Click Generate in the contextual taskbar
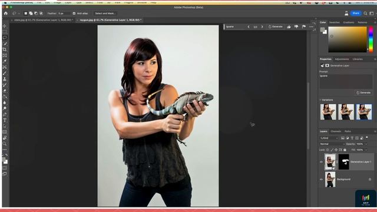This screenshot has width=377, height=212. (276, 26)
